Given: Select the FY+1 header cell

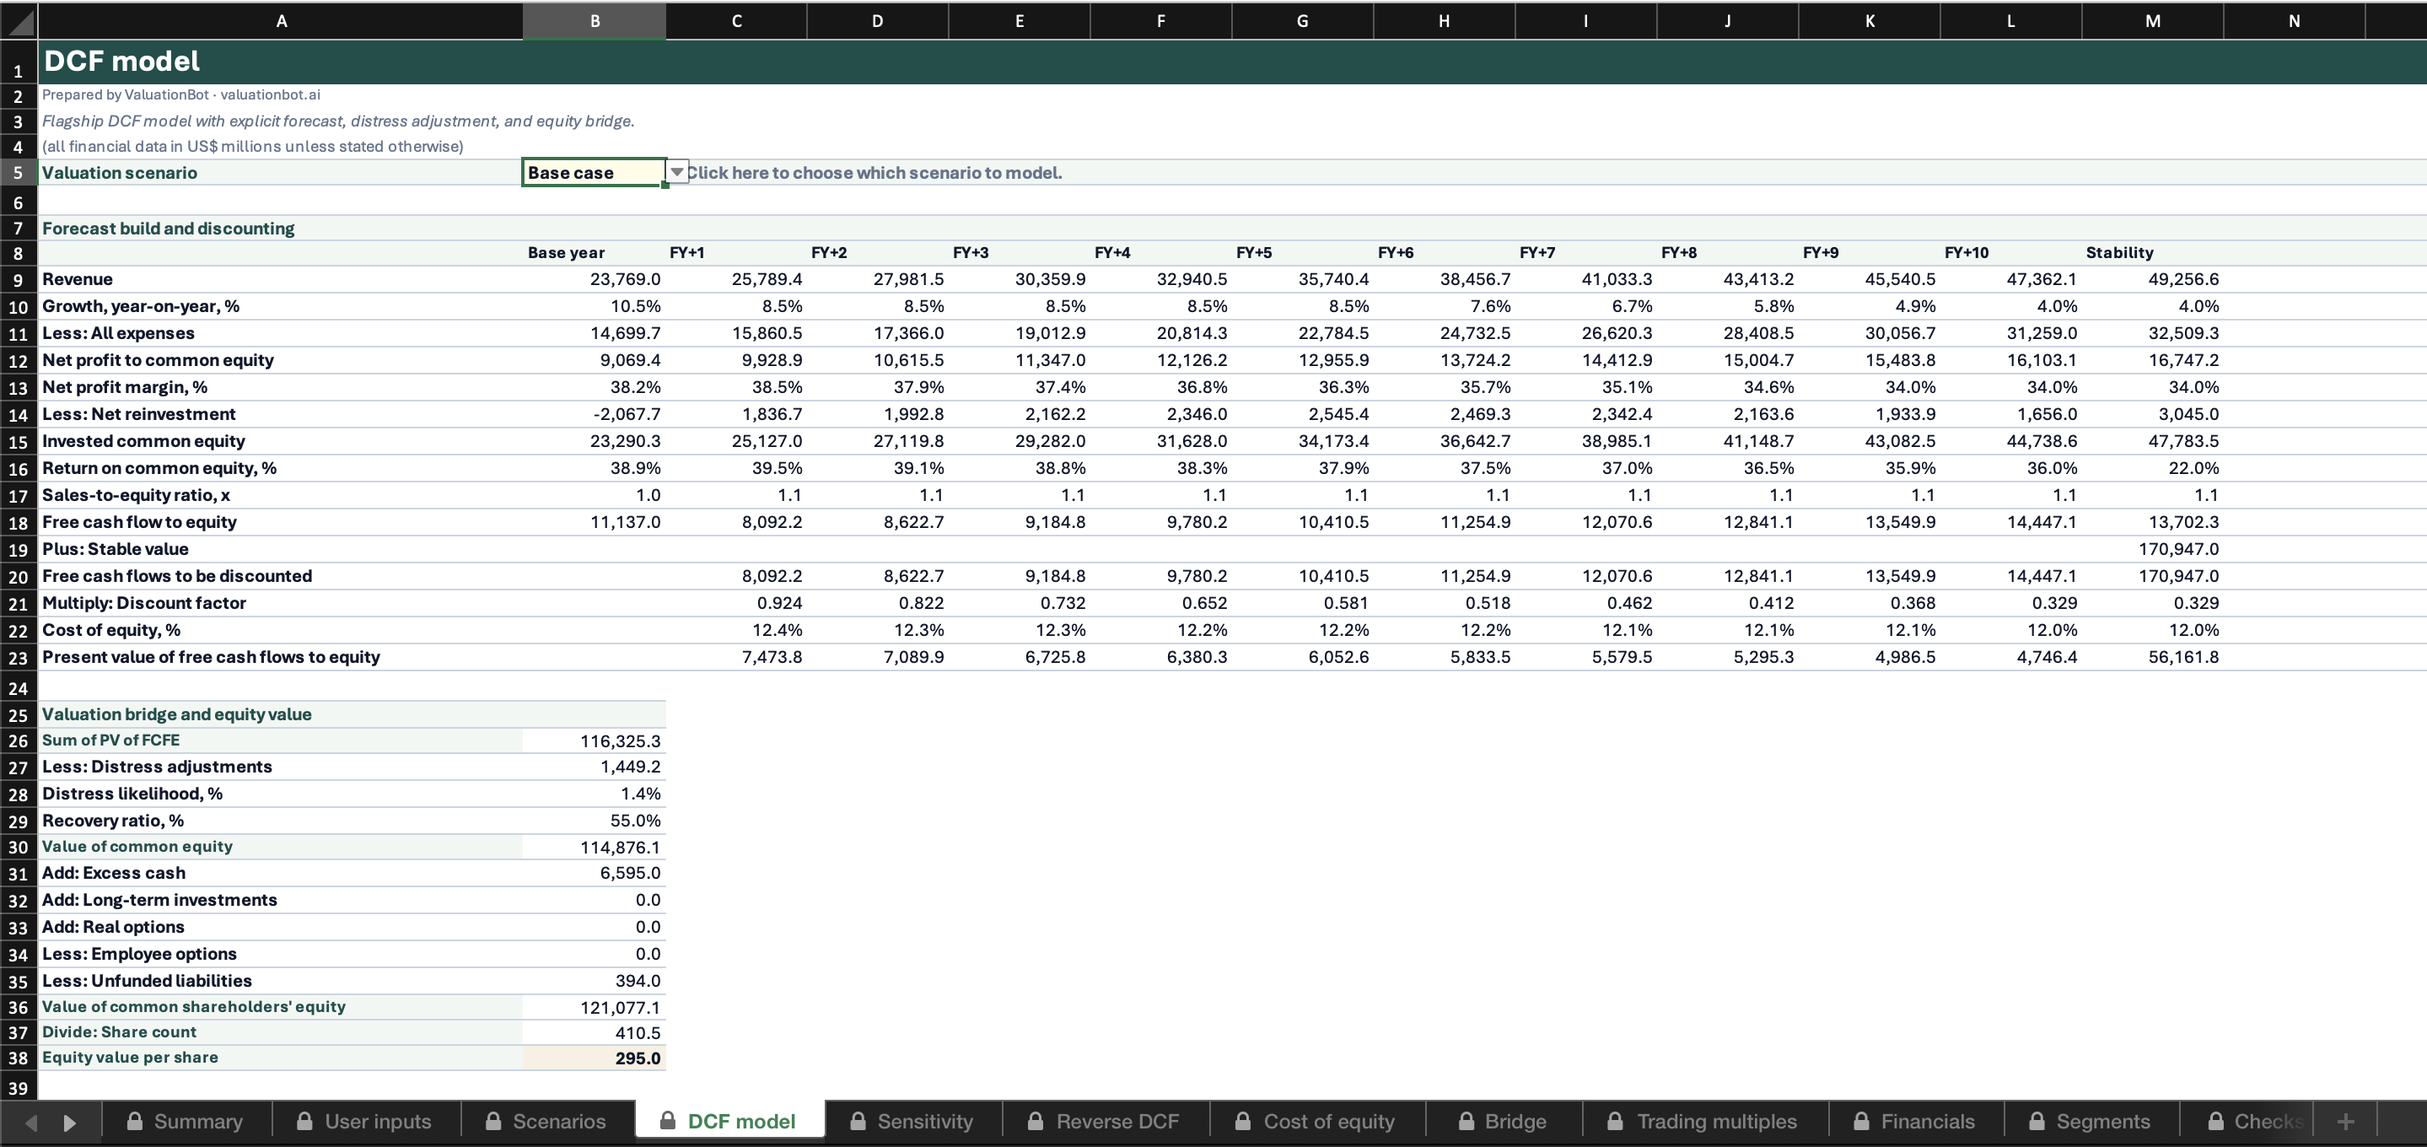Looking at the screenshot, I should pyautogui.click(x=736, y=252).
